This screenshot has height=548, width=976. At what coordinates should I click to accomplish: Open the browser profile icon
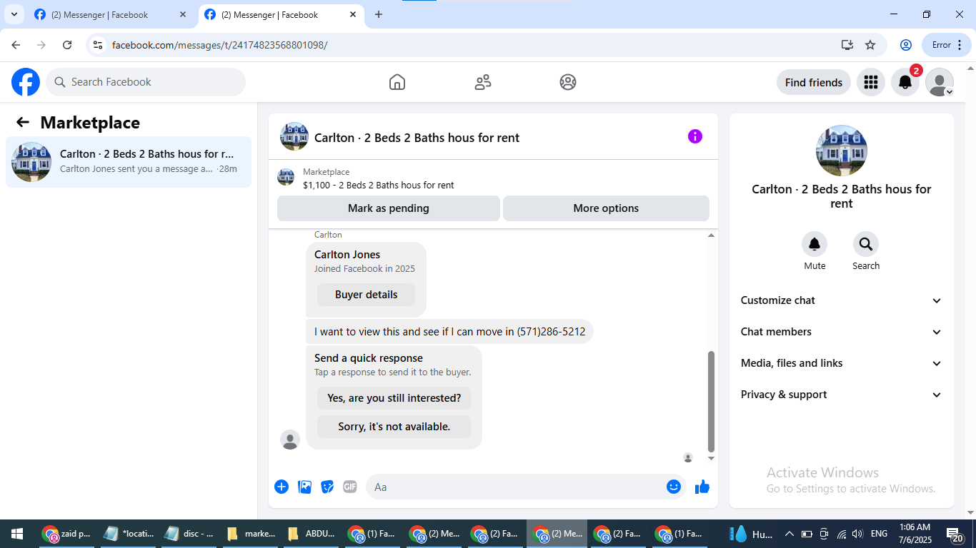click(906, 45)
